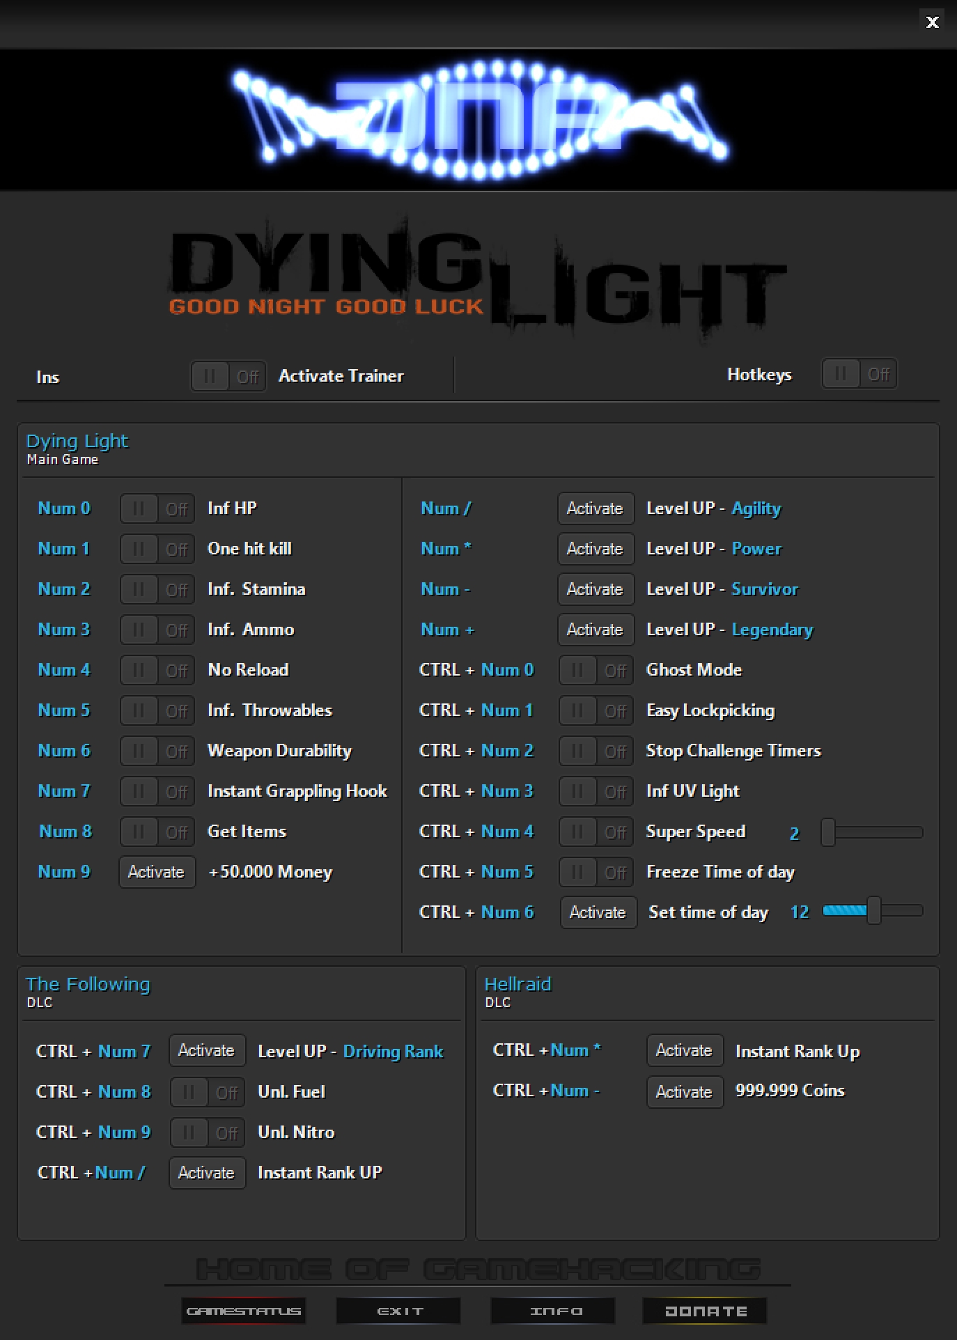
Task: Activate Level UP - Driving Rank
Action: (207, 1050)
